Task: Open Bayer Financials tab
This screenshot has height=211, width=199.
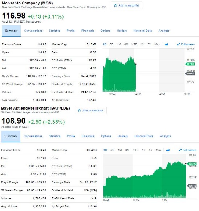Action: 88,136
